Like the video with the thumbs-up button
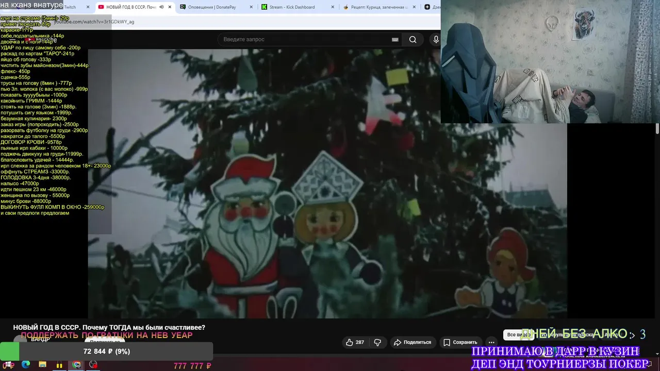 tap(355, 342)
